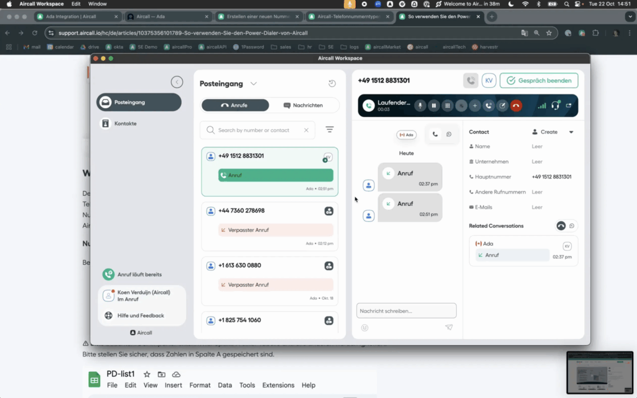The image size is (637, 398).
Task: Click the Nachricht schreiben message field
Action: [x=406, y=310]
